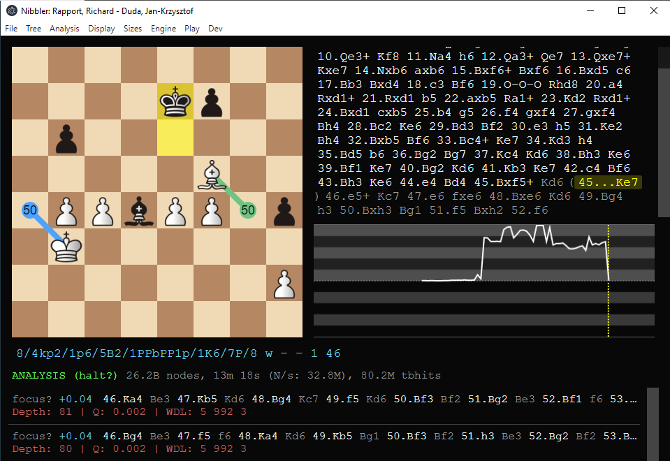Screen dimensions: 670x461
Task: Click the white bishop on f5
Action: (212, 175)
